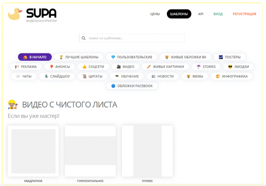Image resolution: width=266 pixels, height=186 pixels.
Task: Select РЕКЛАМА category label
Action: coord(29,67)
